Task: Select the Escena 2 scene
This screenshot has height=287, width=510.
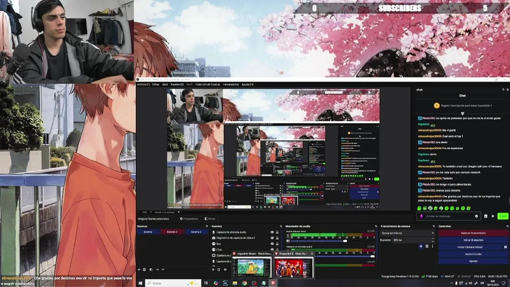Action: (172, 232)
